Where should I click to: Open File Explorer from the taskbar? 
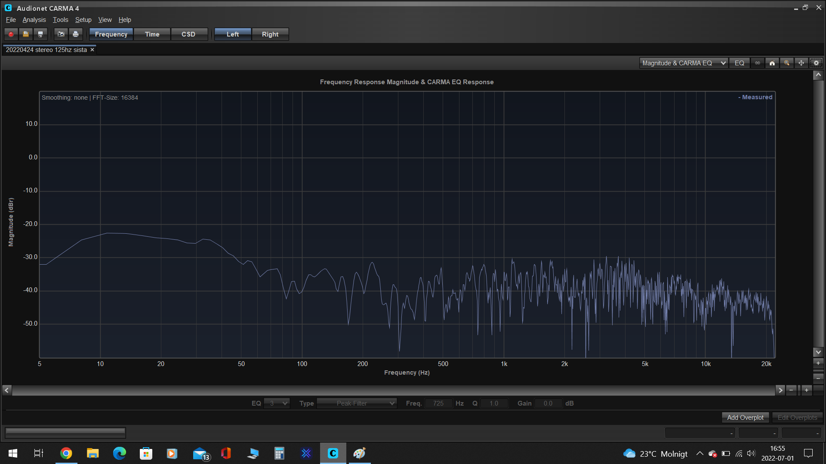(92, 453)
